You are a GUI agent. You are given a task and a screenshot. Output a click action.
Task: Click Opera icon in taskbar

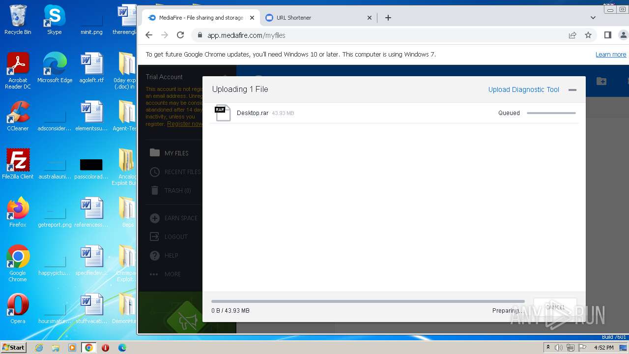pos(105,348)
